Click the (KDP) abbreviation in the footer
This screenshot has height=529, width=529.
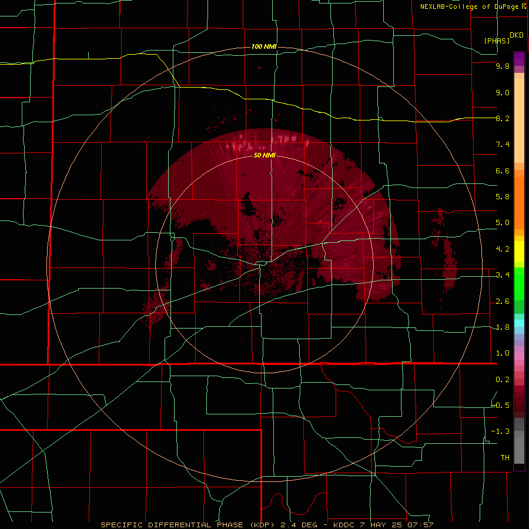click(x=263, y=525)
